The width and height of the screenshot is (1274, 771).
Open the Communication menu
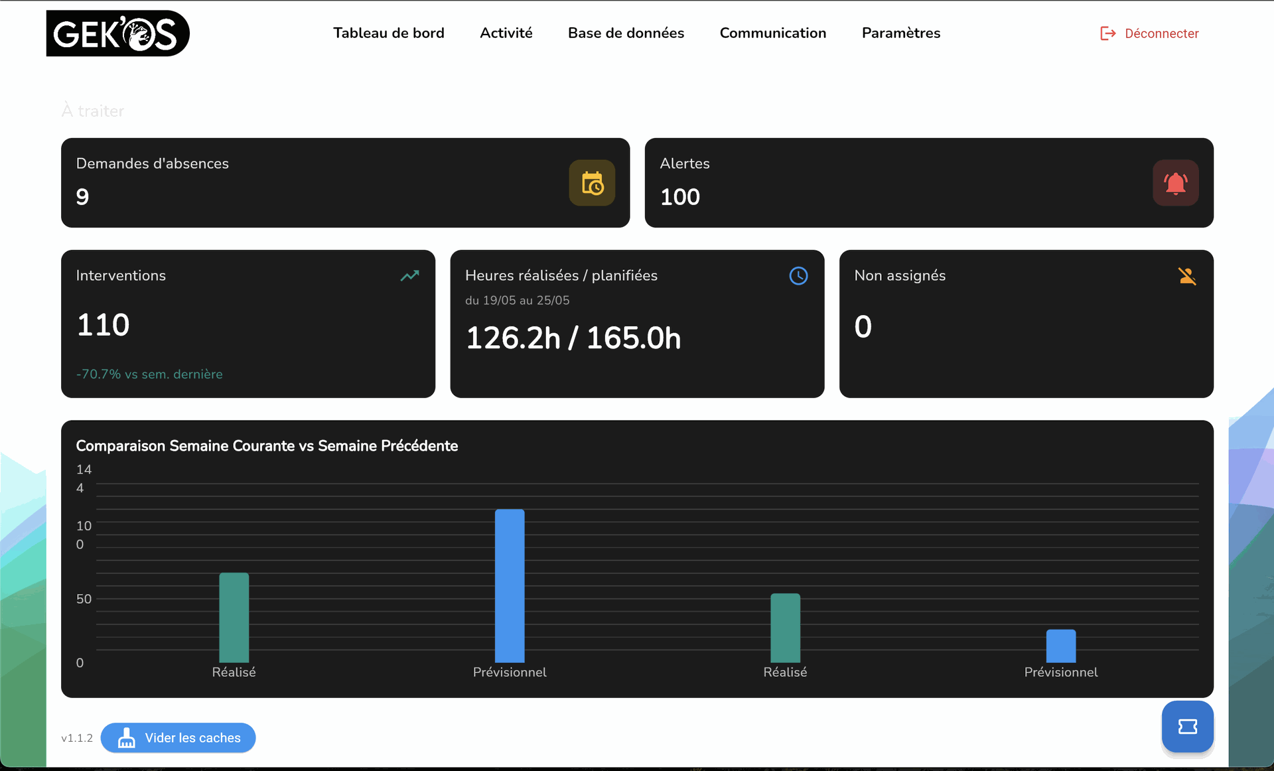coord(772,33)
